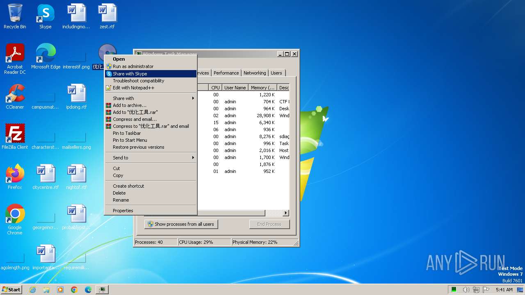The height and width of the screenshot is (295, 525).
Task: Launch Internet Explorer from taskbar
Action: 32,290
